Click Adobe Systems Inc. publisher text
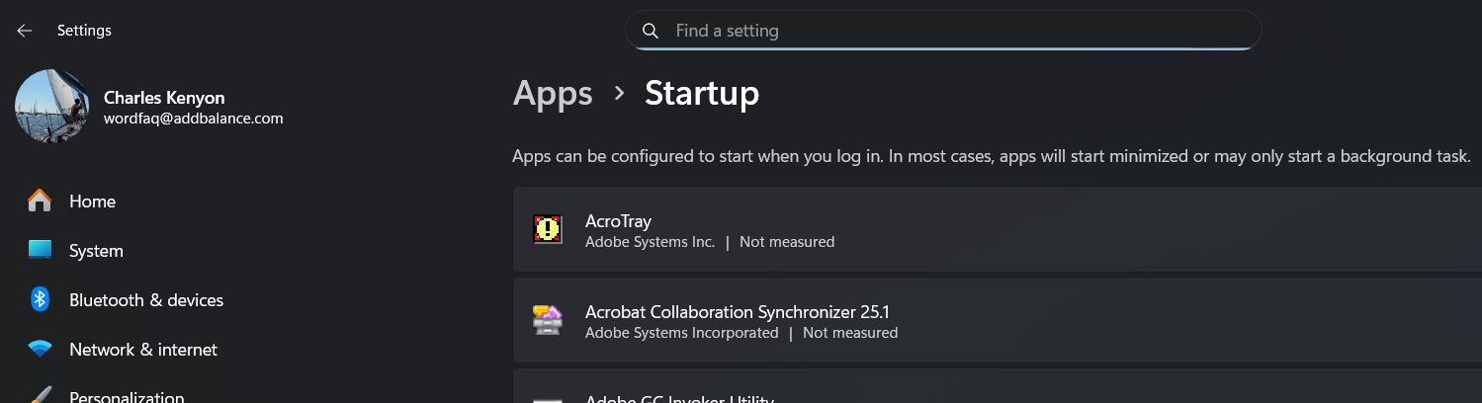Screen dimensions: 1482x403 [650, 242]
